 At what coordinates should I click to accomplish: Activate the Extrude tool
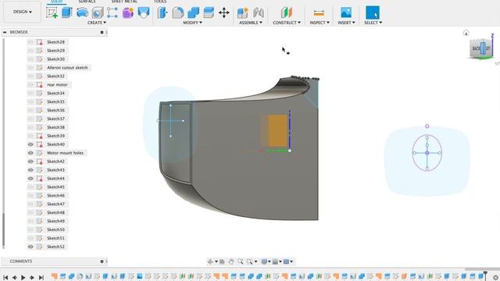pyautogui.click(x=67, y=12)
